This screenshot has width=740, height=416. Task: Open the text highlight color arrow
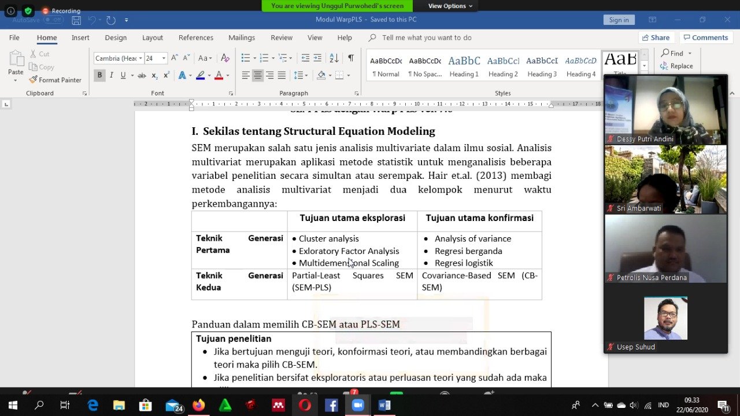click(x=209, y=75)
